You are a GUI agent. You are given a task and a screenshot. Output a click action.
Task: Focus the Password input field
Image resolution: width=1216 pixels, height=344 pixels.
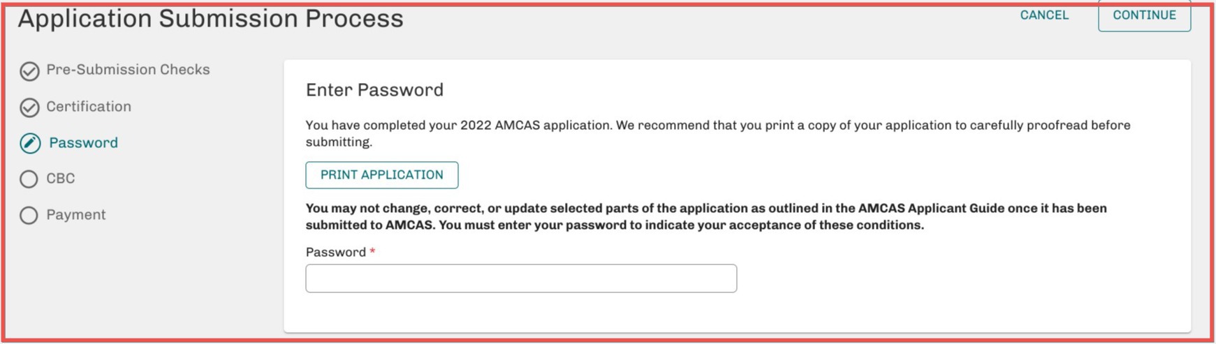click(x=521, y=278)
